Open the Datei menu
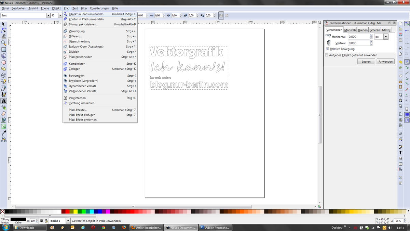The height and width of the screenshot is (231, 410). pos(5,8)
